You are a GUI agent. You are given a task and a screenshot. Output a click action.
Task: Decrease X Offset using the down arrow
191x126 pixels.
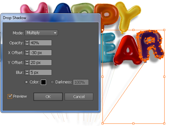[27, 54]
